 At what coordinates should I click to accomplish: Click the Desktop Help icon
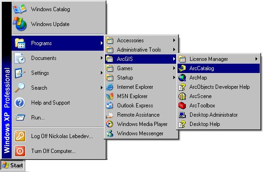pos(182,124)
